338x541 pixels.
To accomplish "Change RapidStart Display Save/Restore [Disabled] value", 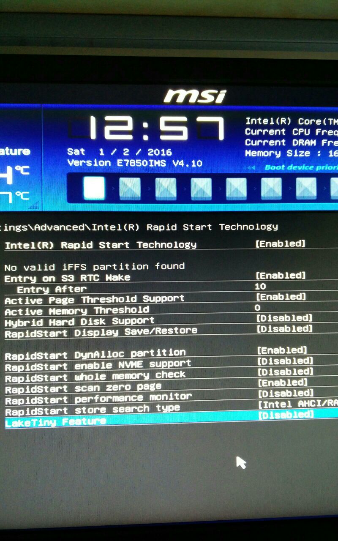I will point(284,328).
